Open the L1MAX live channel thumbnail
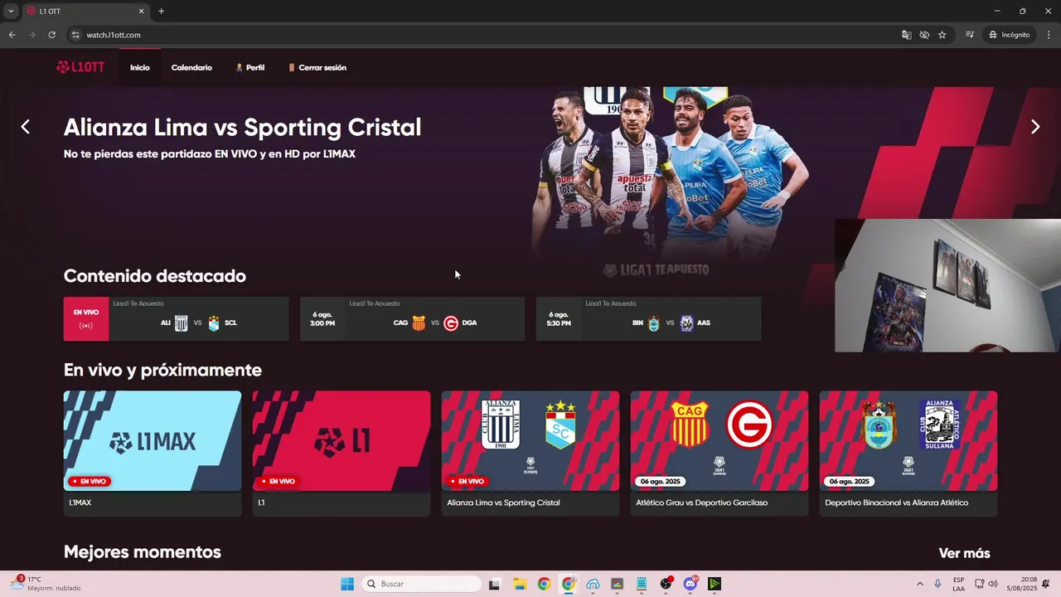This screenshot has width=1061, height=597. (153, 440)
